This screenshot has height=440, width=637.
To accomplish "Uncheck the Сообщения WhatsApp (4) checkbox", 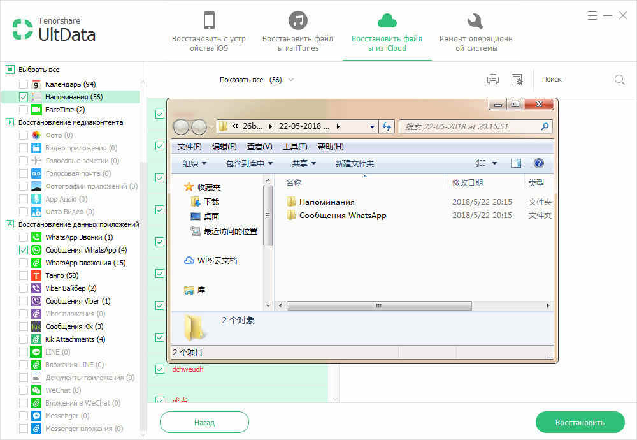I will [24, 250].
